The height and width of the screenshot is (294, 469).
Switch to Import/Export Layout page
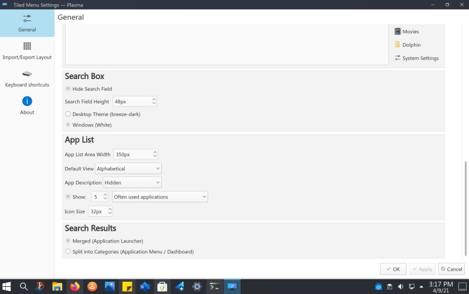27,51
